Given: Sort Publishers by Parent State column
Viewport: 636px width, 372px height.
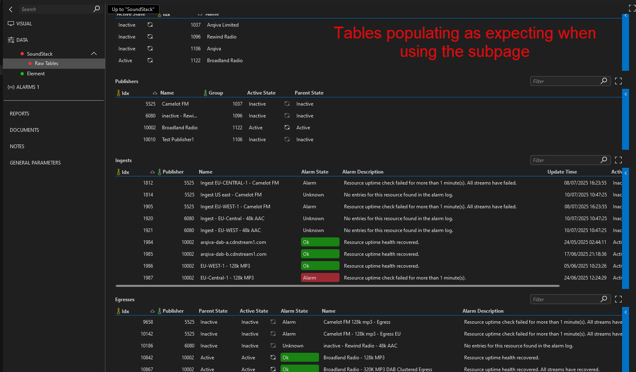Looking at the screenshot, I should (x=309, y=93).
